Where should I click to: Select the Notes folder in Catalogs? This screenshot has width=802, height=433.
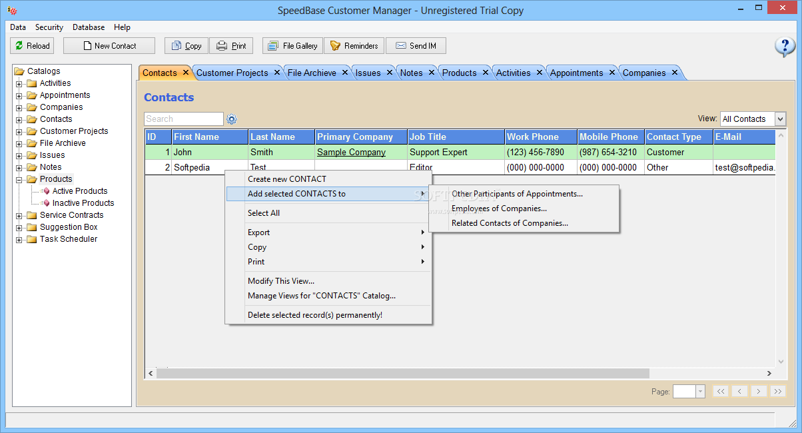tap(51, 167)
